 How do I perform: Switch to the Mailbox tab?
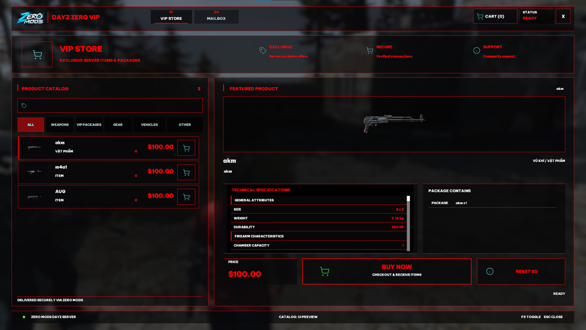click(x=216, y=17)
